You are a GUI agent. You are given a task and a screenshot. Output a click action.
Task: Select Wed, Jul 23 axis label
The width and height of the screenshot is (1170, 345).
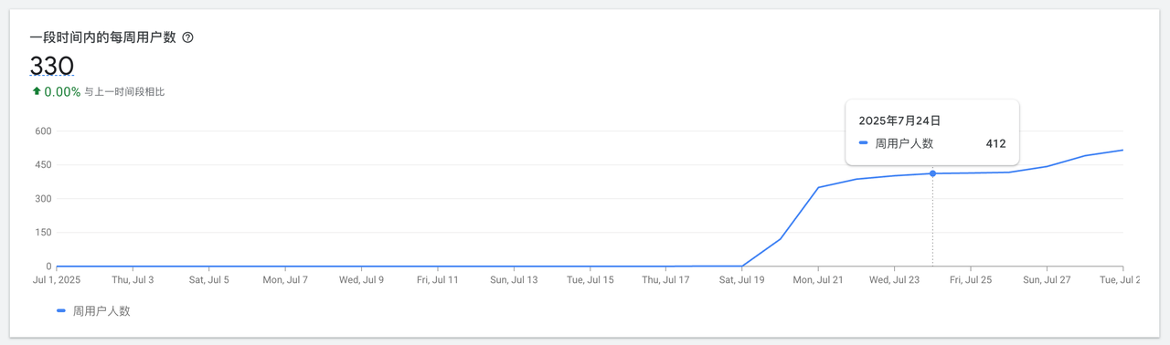pyautogui.click(x=894, y=279)
